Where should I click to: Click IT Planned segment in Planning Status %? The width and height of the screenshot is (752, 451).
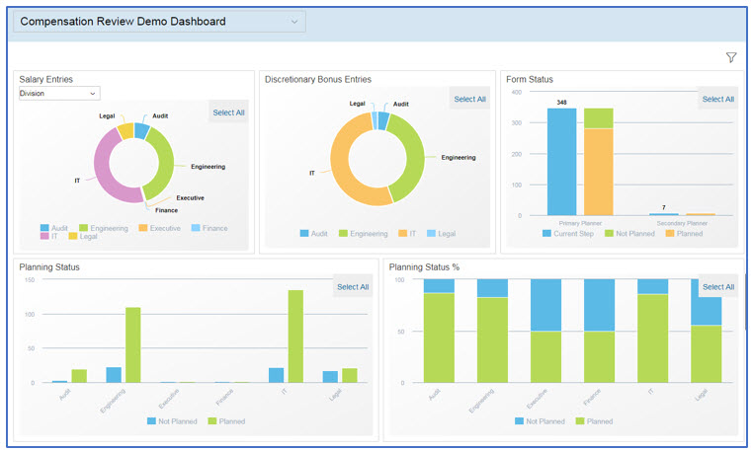[x=652, y=338]
